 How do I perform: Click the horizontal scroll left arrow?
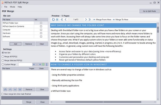point(52,102)
